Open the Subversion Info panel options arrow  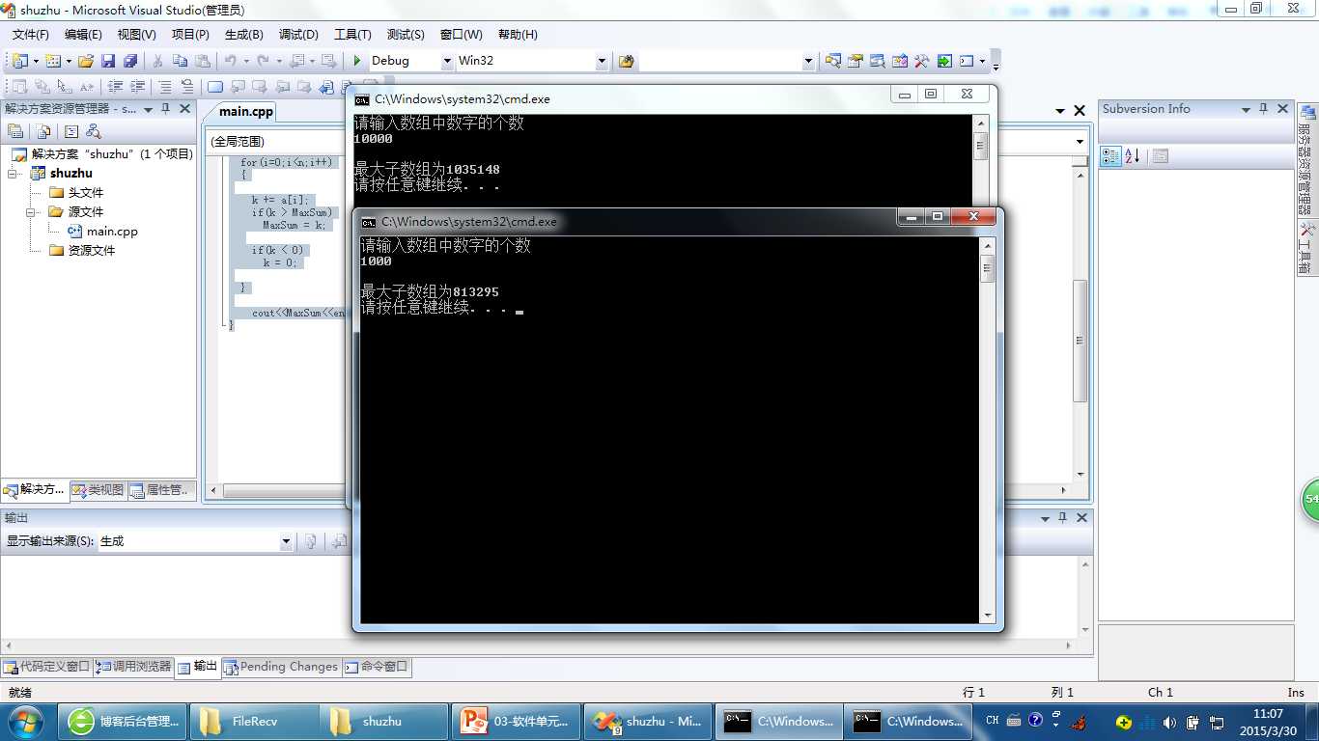tap(1246, 109)
